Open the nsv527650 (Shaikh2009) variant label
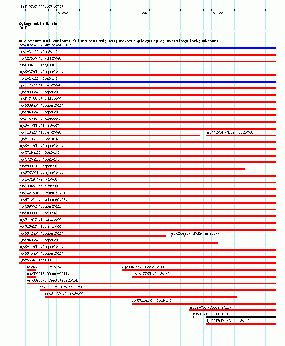The width and height of the screenshot is (285, 346). [40, 59]
